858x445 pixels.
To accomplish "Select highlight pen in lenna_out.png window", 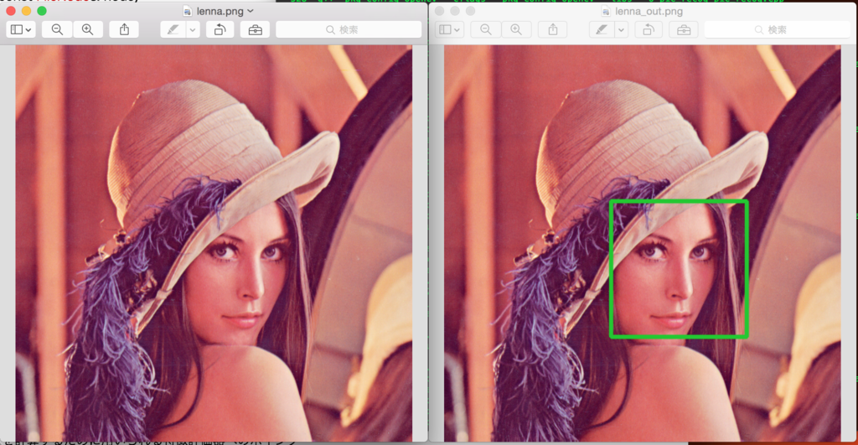I will (x=602, y=29).
